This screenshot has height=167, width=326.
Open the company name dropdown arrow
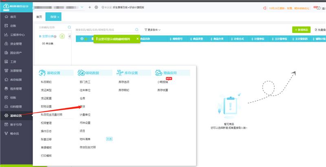pyautogui.click(x=83, y=7)
